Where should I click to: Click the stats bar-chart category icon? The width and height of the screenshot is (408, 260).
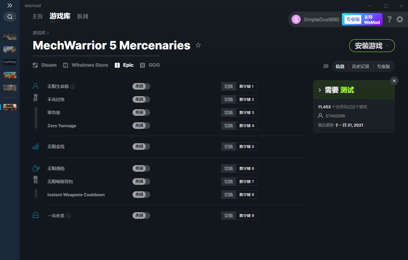pyautogui.click(x=36, y=147)
